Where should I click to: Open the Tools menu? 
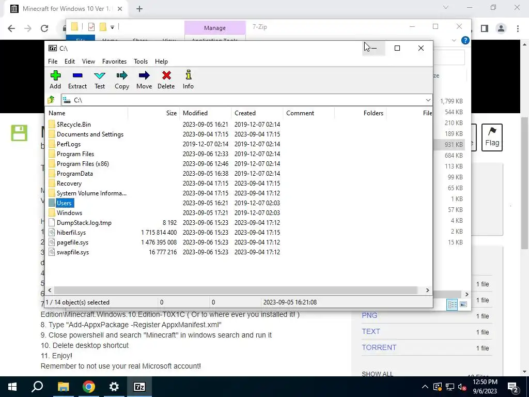coord(141,62)
